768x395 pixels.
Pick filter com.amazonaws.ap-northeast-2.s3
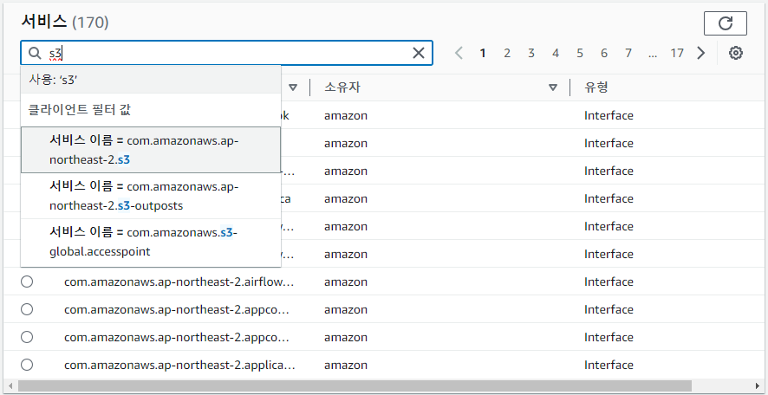point(151,150)
